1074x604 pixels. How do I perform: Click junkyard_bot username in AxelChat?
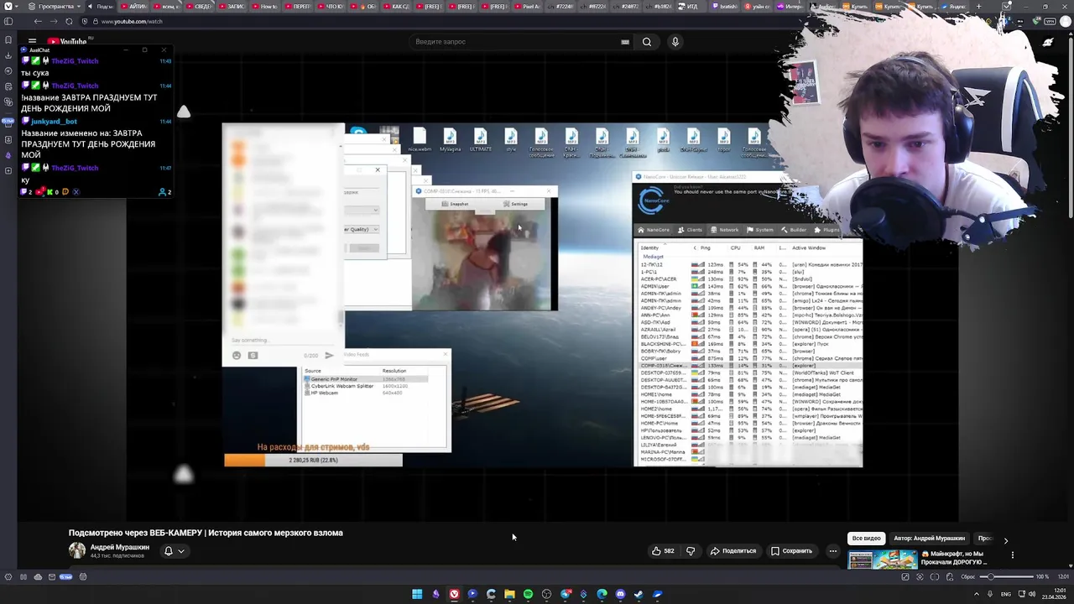[54, 122]
